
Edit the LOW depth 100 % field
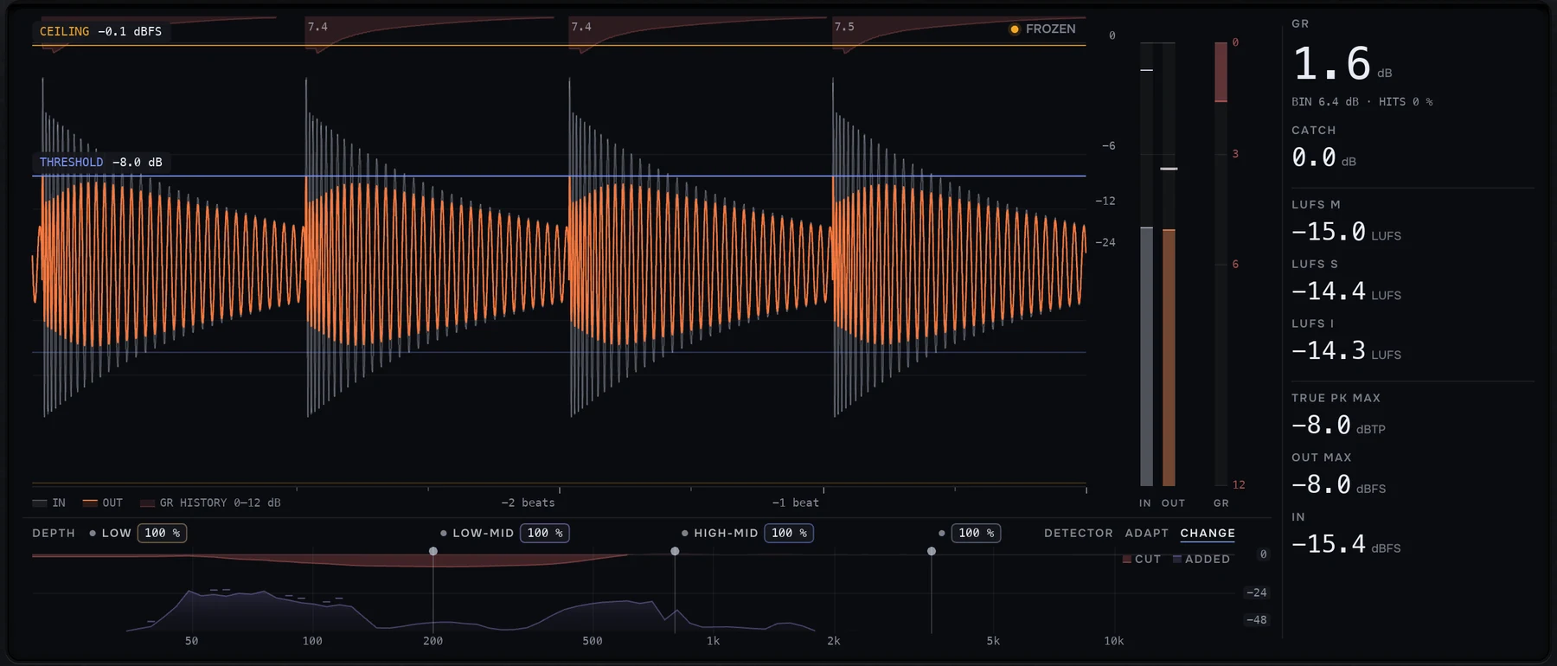tap(163, 534)
